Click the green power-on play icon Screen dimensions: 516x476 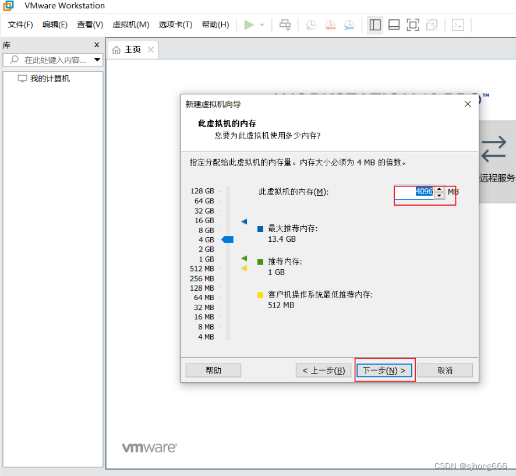[249, 25]
